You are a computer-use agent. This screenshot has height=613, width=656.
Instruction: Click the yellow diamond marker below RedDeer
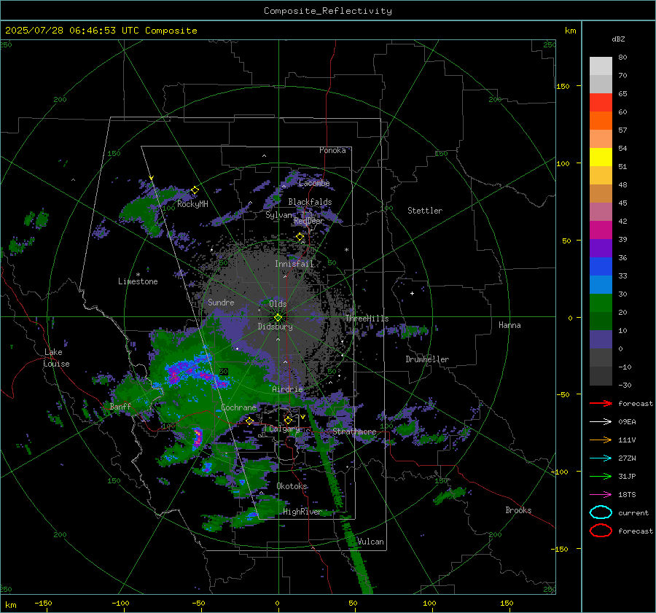(x=300, y=237)
